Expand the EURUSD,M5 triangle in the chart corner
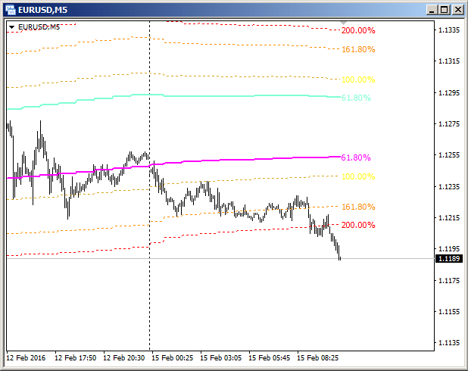Screen dimensions: 468x371 click(12, 27)
